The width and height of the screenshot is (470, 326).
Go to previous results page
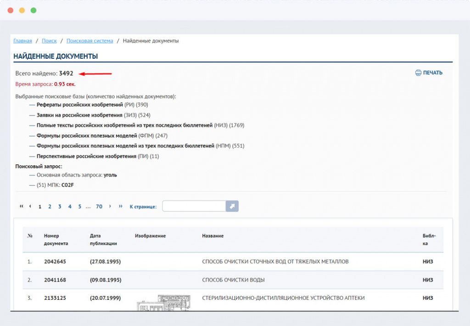[x=30, y=207]
